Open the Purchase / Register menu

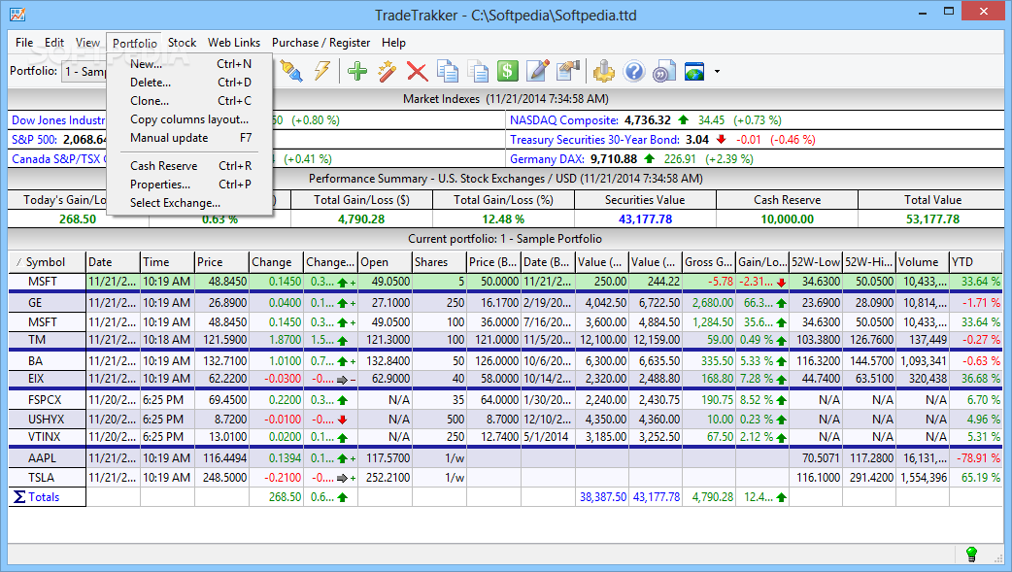tap(320, 43)
